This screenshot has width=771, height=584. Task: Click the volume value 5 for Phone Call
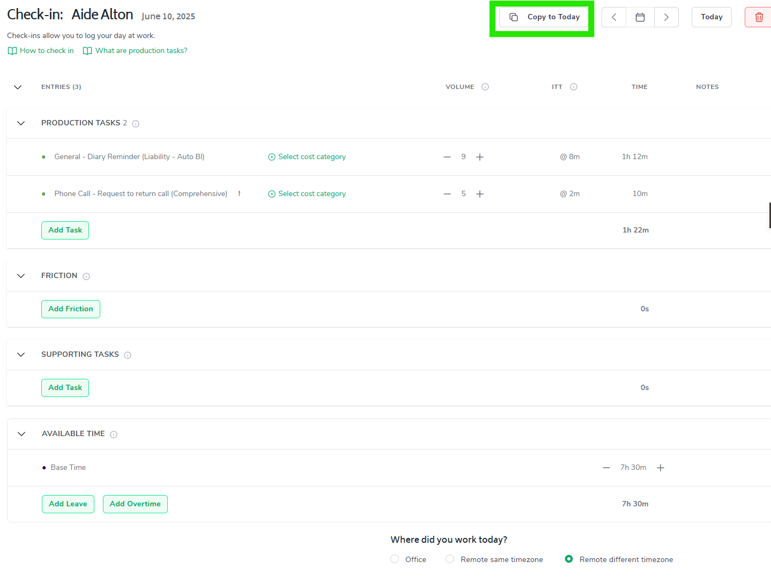(463, 194)
